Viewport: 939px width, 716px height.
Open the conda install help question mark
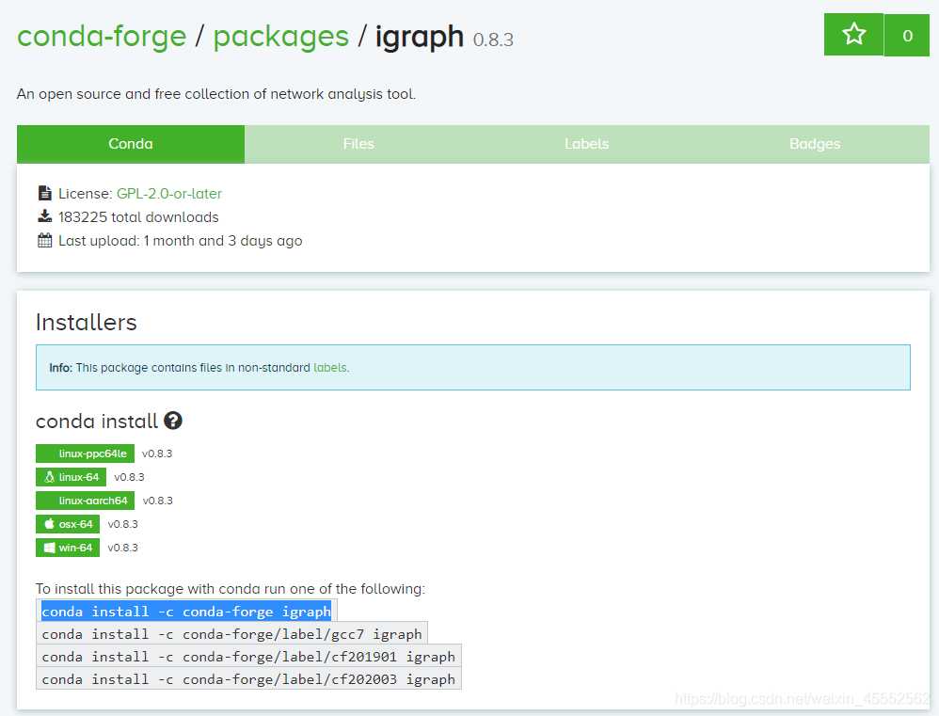173,421
